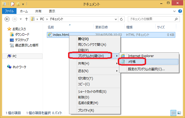Click the index.html file icon
The height and width of the screenshot is (118, 185).
click(50, 35)
